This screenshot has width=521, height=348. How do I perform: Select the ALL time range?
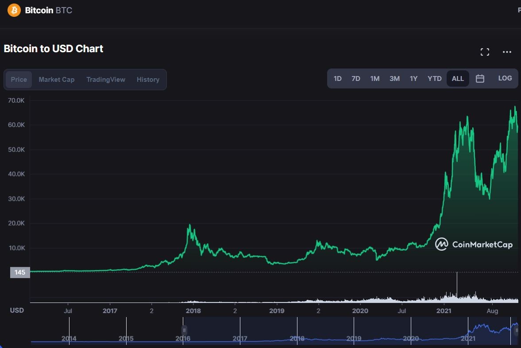[x=458, y=79]
